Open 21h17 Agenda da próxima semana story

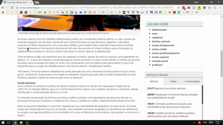(166, 88)
